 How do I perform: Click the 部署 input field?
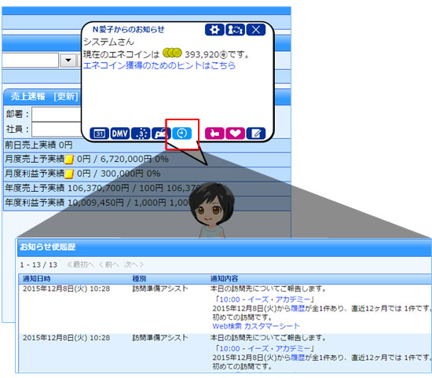click(x=57, y=115)
